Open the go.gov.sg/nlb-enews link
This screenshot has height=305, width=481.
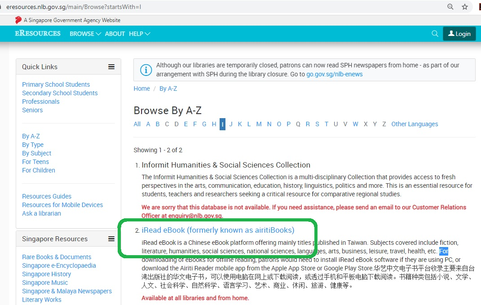pyautogui.click(x=335, y=74)
